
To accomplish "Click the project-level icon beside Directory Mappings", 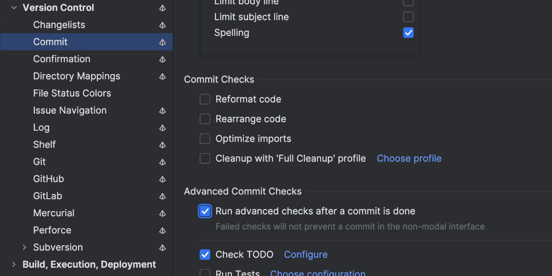I will [162, 76].
